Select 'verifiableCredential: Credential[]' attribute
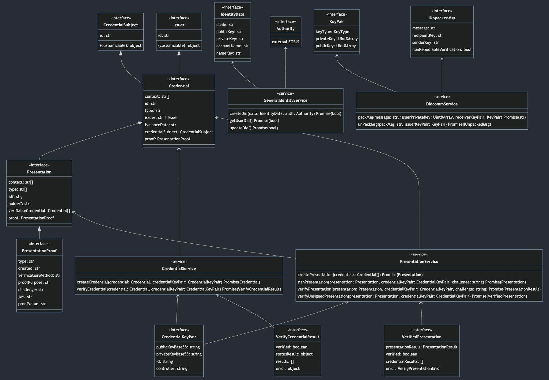Screen dimensions: 549x380 tap(39, 211)
